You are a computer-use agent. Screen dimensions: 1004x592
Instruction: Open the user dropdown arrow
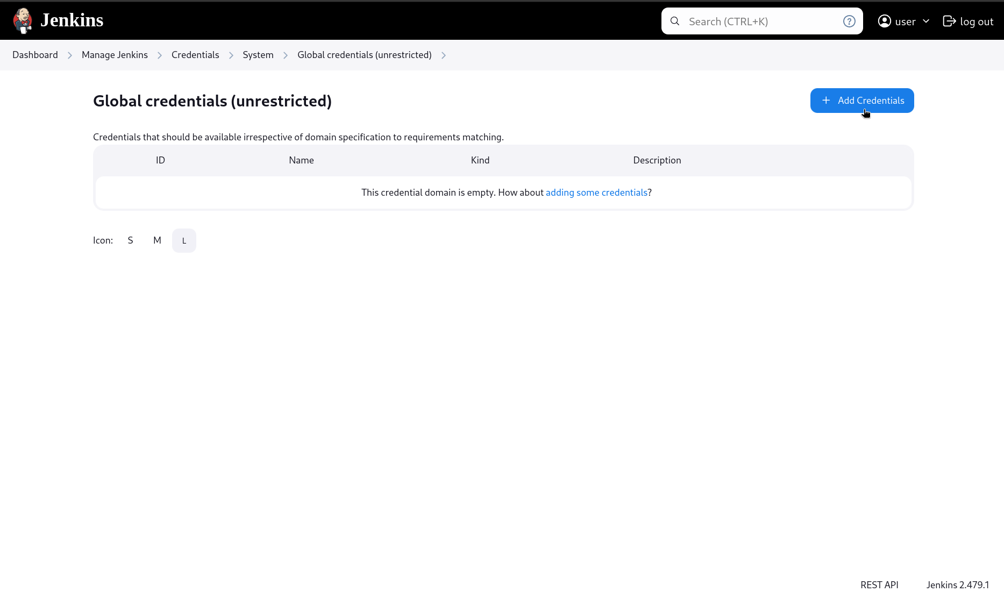(925, 21)
